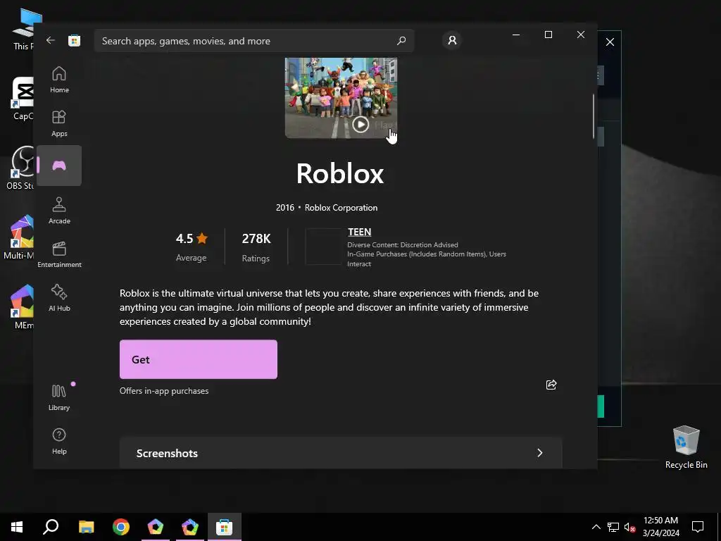This screenshot has width=721, height=541.
Task: Select the OBS Studio desktop shortcut
Action: 20,168
